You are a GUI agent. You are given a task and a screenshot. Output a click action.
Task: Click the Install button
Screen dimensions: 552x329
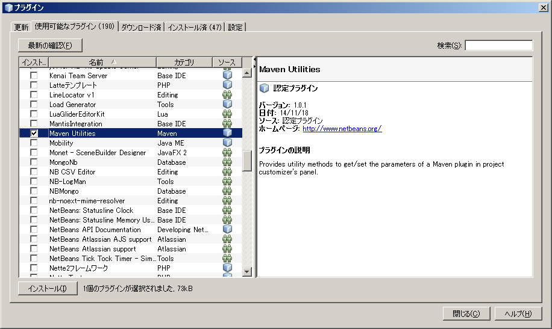click(x=48, y=289)
